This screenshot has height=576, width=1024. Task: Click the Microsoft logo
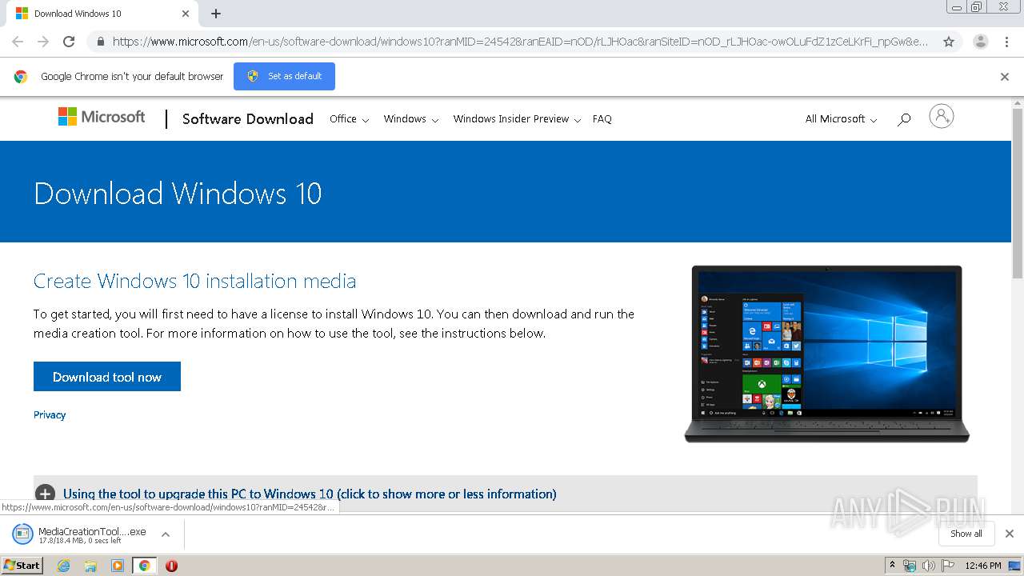coord(102,117)
